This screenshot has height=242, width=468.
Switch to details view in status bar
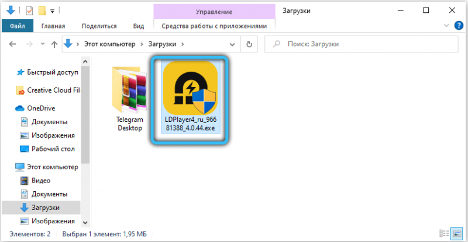(444, 234)
